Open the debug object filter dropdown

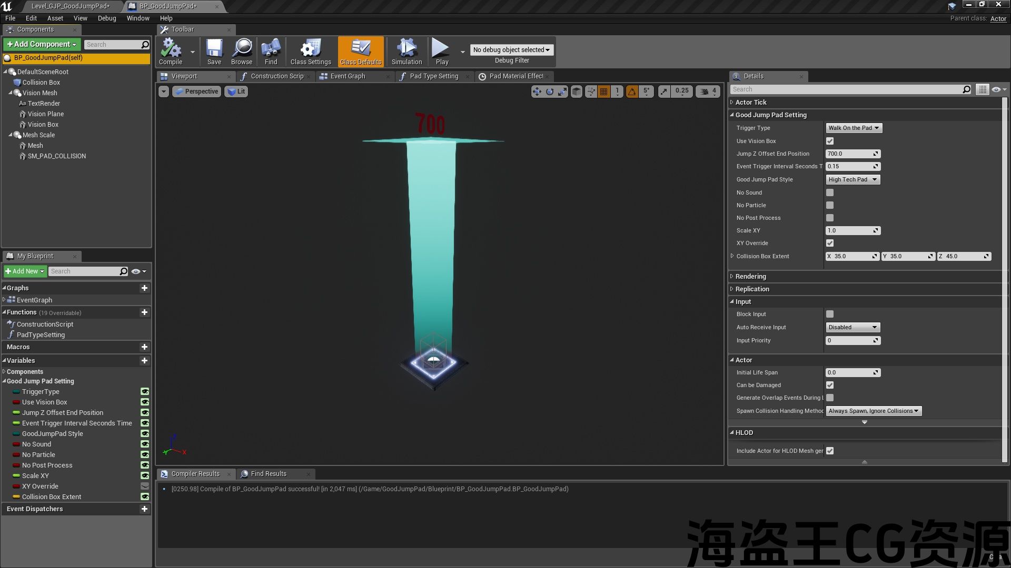point(511,50)
